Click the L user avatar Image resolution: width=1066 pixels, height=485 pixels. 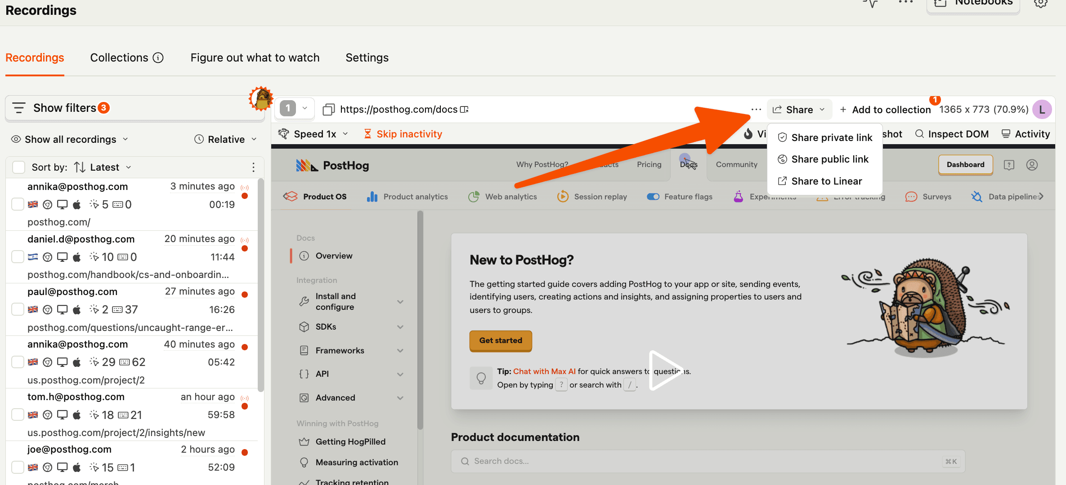pyautogui.click(x=1042, y=110)
